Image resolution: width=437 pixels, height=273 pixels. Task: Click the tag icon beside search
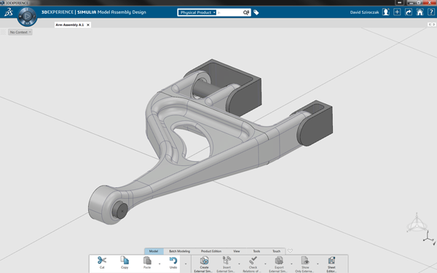click(x=256, y=12)
